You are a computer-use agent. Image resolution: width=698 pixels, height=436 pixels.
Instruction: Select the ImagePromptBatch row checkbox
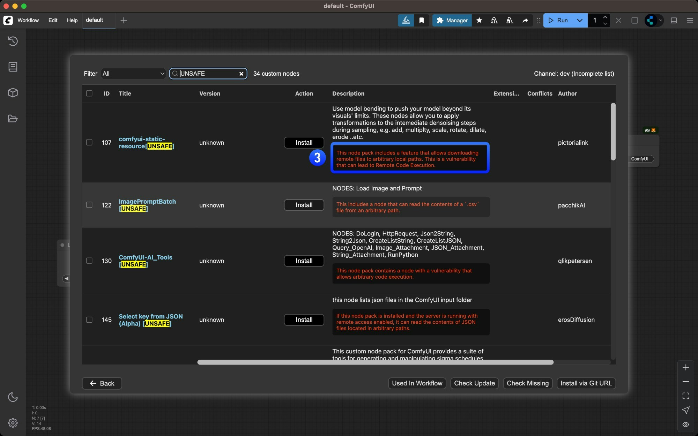point(89,205)
